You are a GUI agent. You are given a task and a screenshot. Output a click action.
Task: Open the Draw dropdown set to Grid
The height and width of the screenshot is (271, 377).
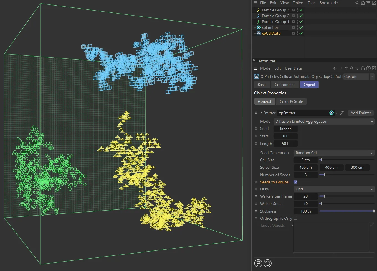point(334,189)
